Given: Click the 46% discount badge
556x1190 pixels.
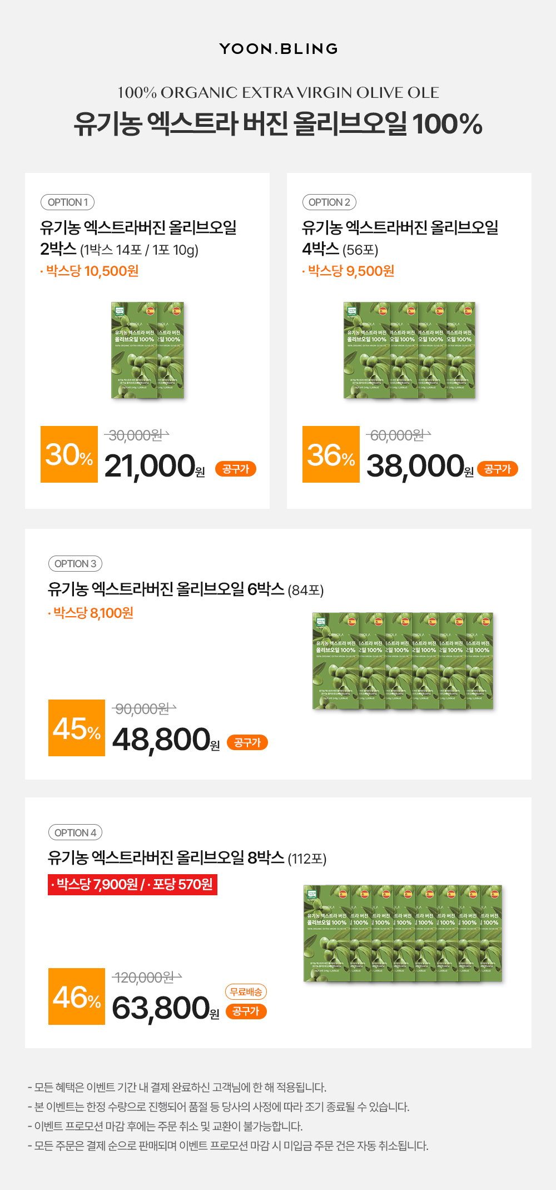Looking at the screenshot, I should click(x=77, y=996).
